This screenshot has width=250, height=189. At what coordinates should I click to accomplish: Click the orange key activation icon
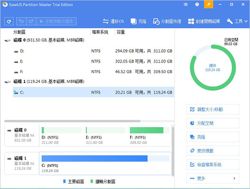click(209, 5)
